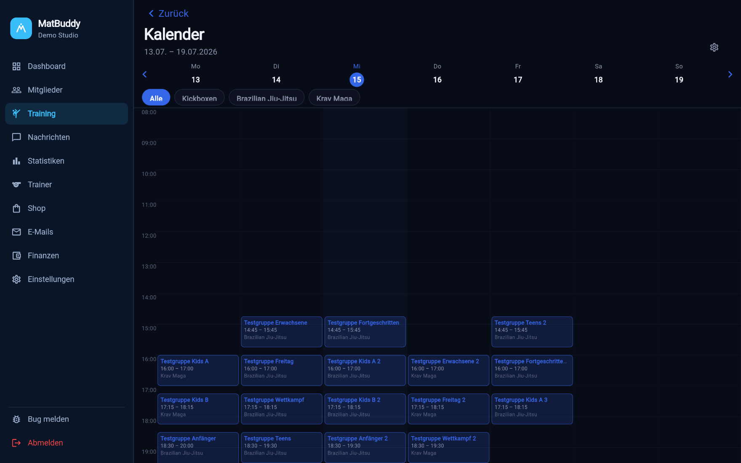The width and height of the screenshot is (741, 463).
Task: Click the Einstellungen gear icon in sidebar
Action: coord(16,279)
